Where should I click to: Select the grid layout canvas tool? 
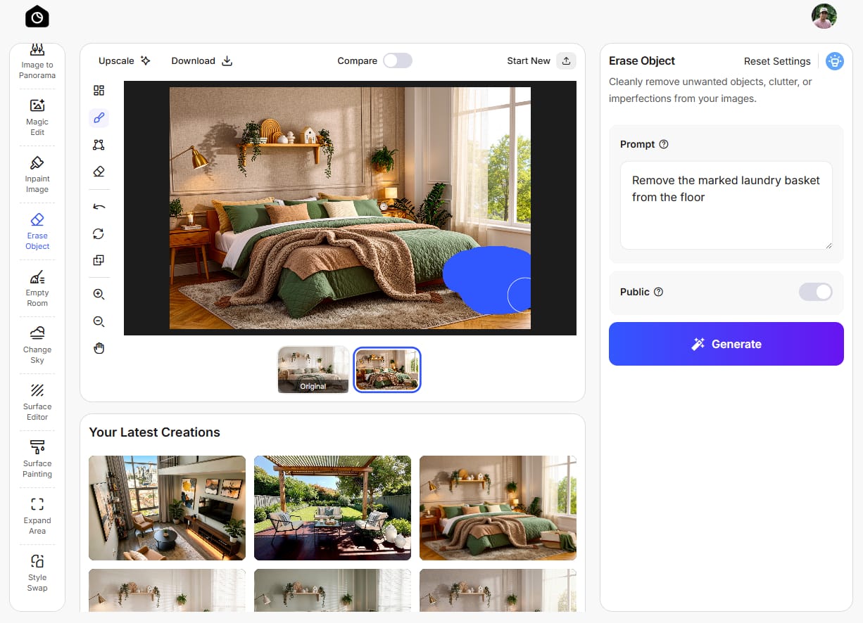99,90
